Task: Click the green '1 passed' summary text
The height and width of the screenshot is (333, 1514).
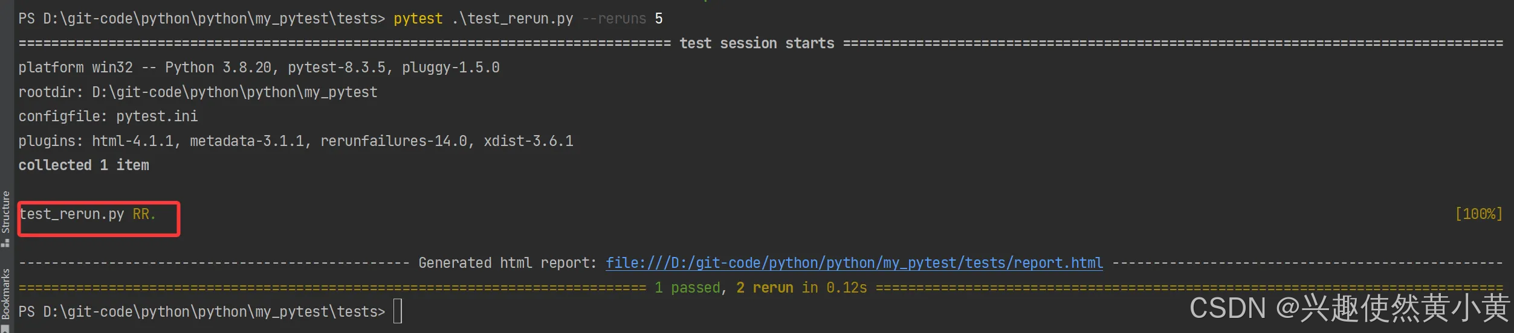Action: coord(687,288)
